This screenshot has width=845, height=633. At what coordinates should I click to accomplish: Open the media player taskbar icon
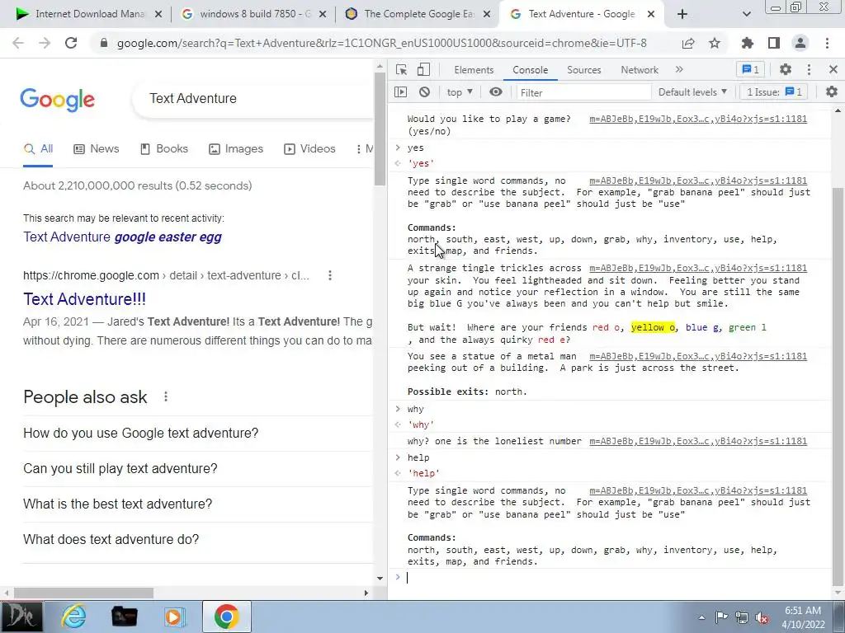(175, 617)
